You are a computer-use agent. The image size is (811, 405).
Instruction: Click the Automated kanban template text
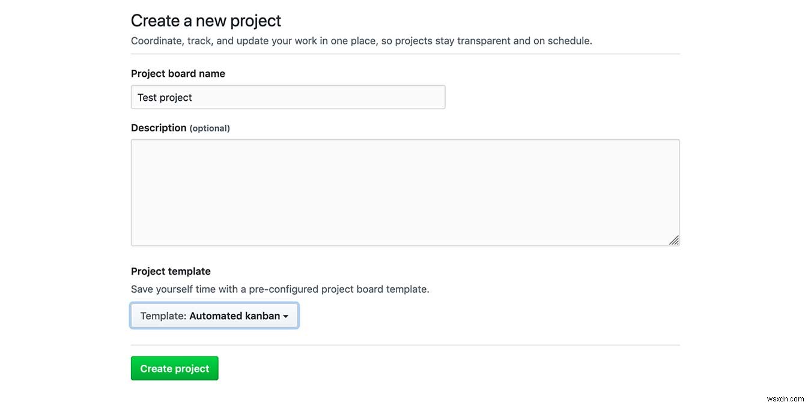click(235, 316)
